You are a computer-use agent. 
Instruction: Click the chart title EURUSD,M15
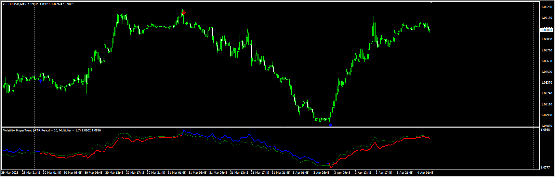(x=16, y=4)
